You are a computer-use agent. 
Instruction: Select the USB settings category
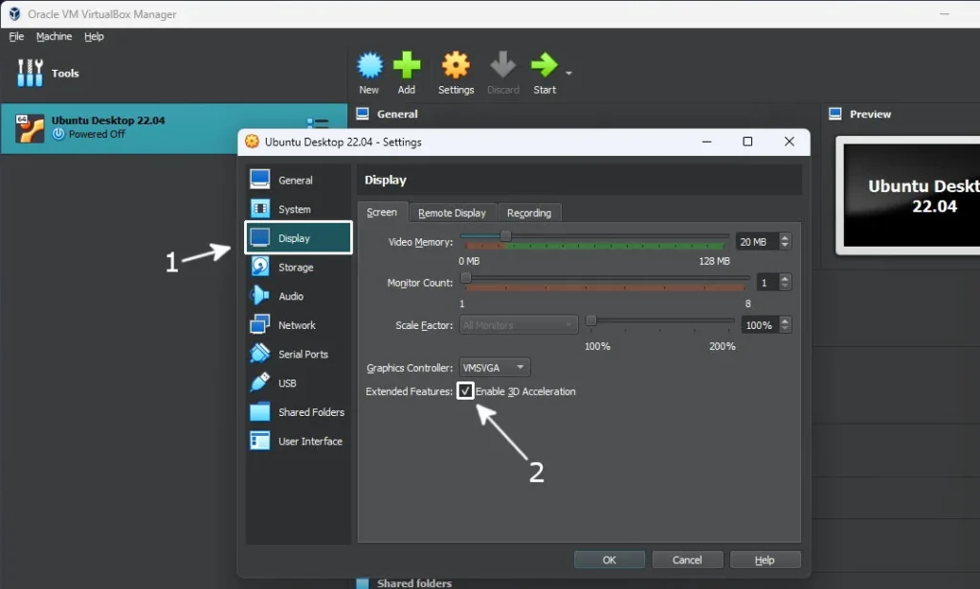point(287,383)
